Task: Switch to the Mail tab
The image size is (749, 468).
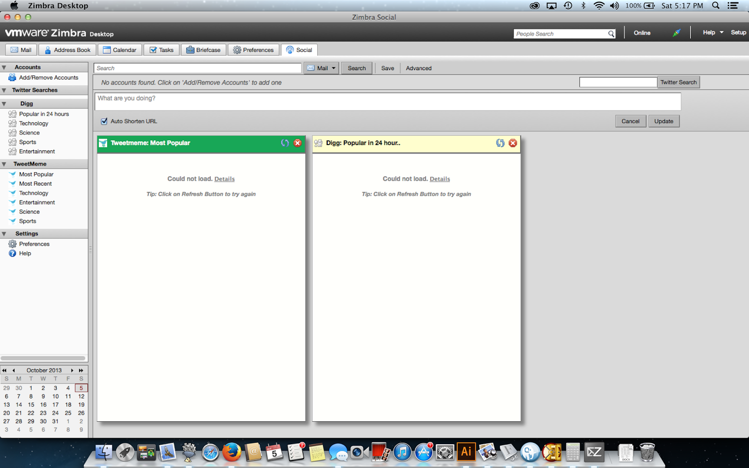Action: pyautogui.click(x=21, y=50)
